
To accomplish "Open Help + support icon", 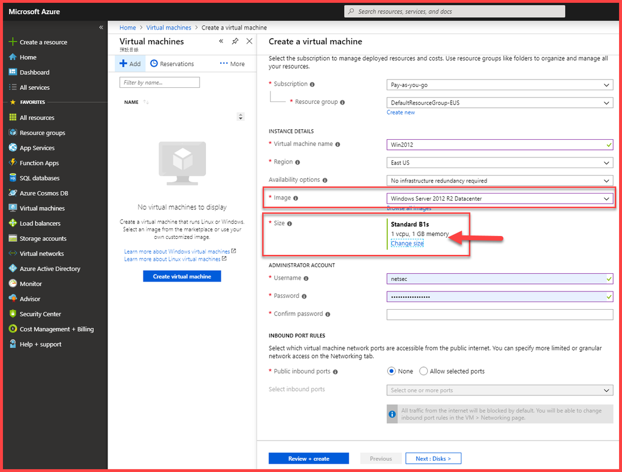I will [x=13, y=344].
